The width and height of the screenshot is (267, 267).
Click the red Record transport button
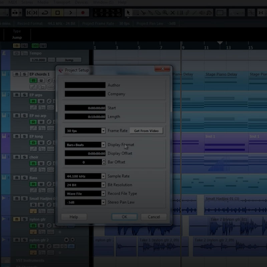point(83,13)
